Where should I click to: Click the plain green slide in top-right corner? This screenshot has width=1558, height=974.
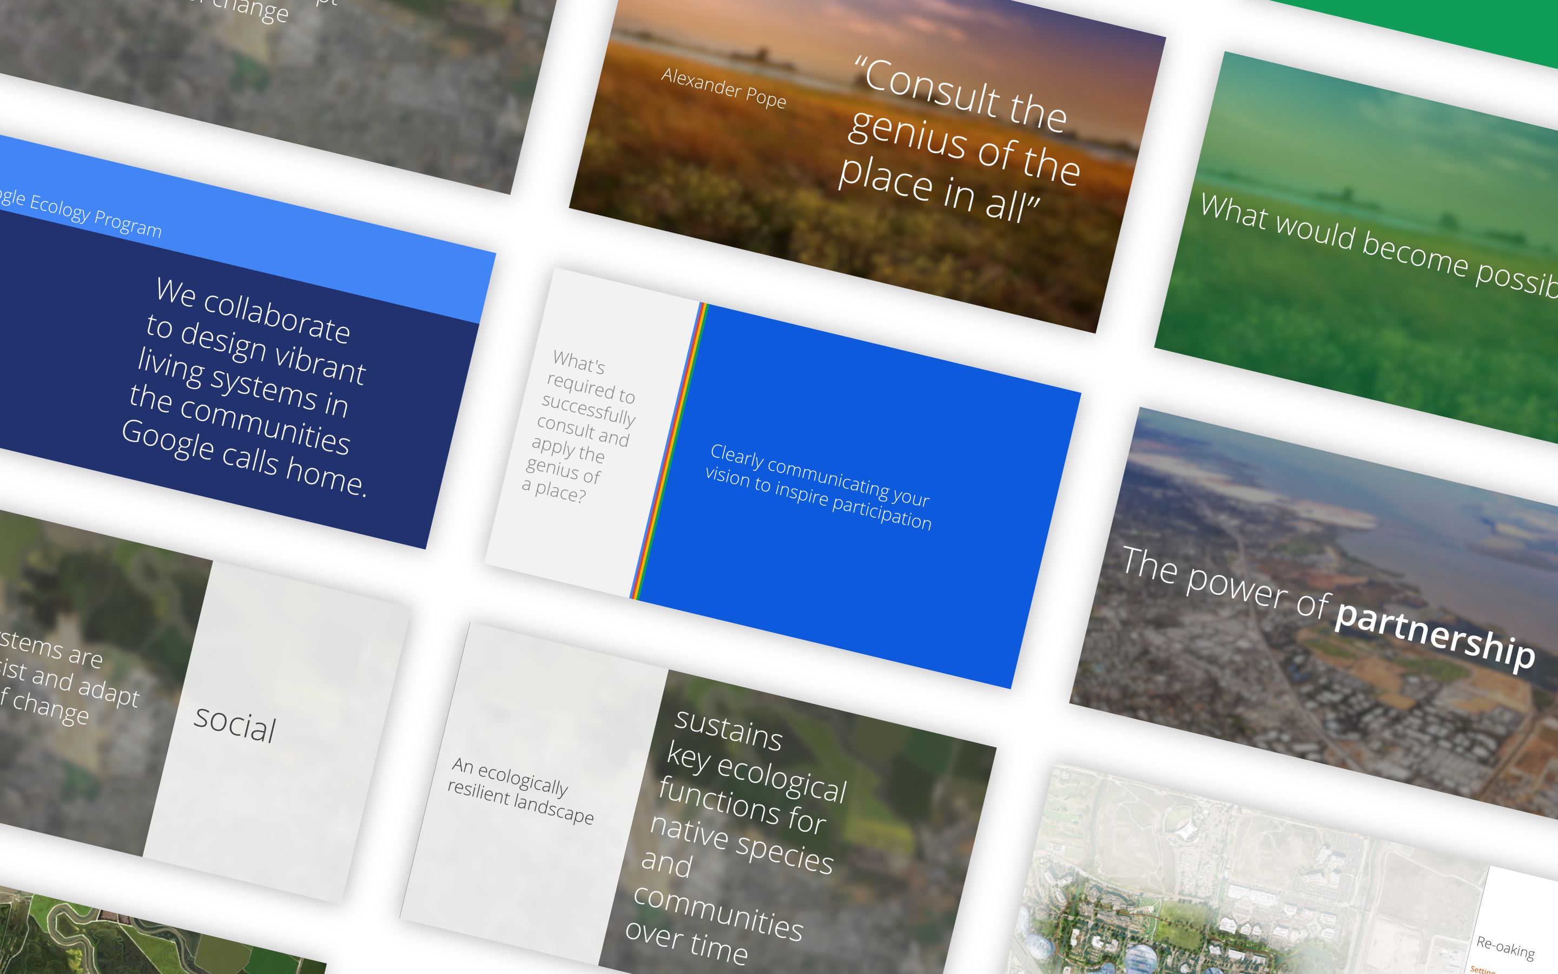(x=1481, y=26)
